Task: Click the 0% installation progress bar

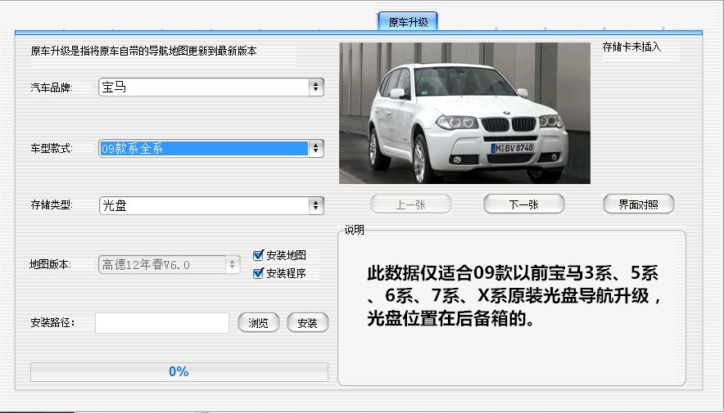Action: (x=179, y=372)
